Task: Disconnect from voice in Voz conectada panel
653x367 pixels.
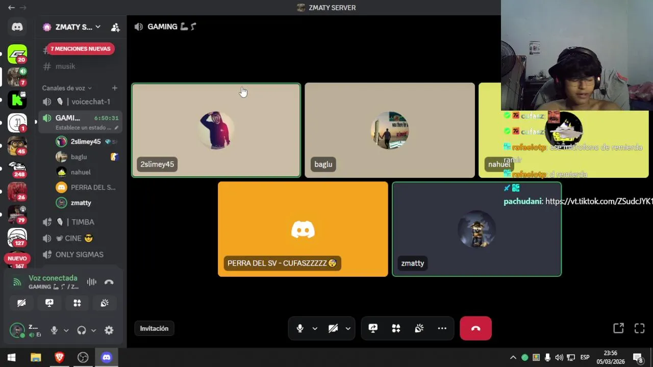Action: tap(109, 282)
